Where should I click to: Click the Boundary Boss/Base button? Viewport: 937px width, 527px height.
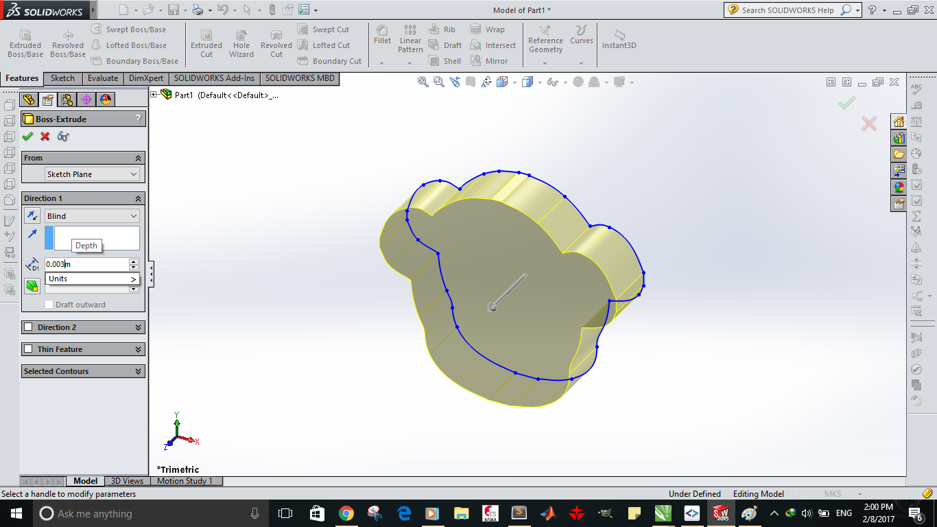pyautogui.click(x=135, y=61)
